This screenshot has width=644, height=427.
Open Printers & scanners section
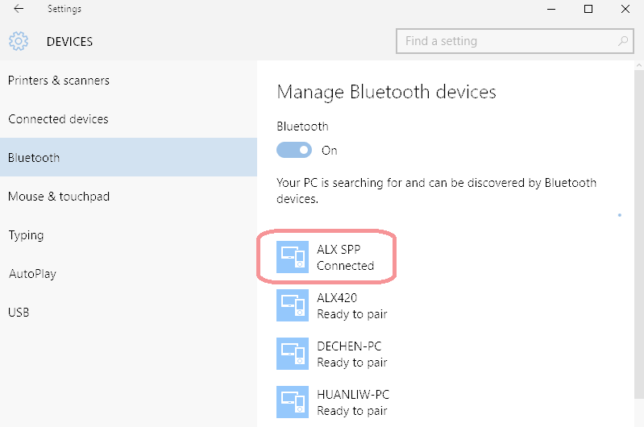click(128, 80)
